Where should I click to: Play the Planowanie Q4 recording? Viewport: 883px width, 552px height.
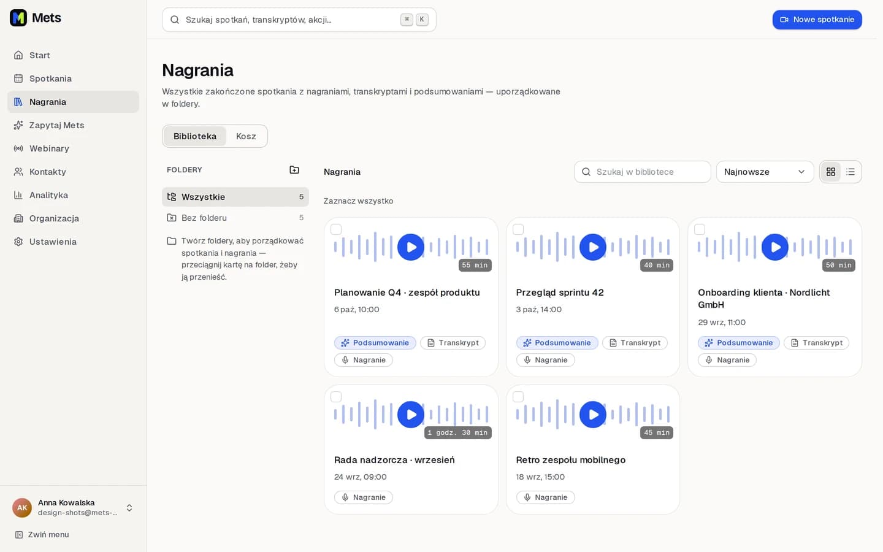(411, 247)
